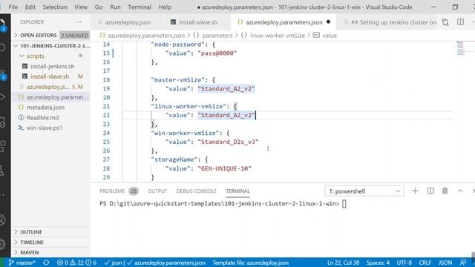
Task: Open the Accounts icon in activity bar
Action: (2, 220)
